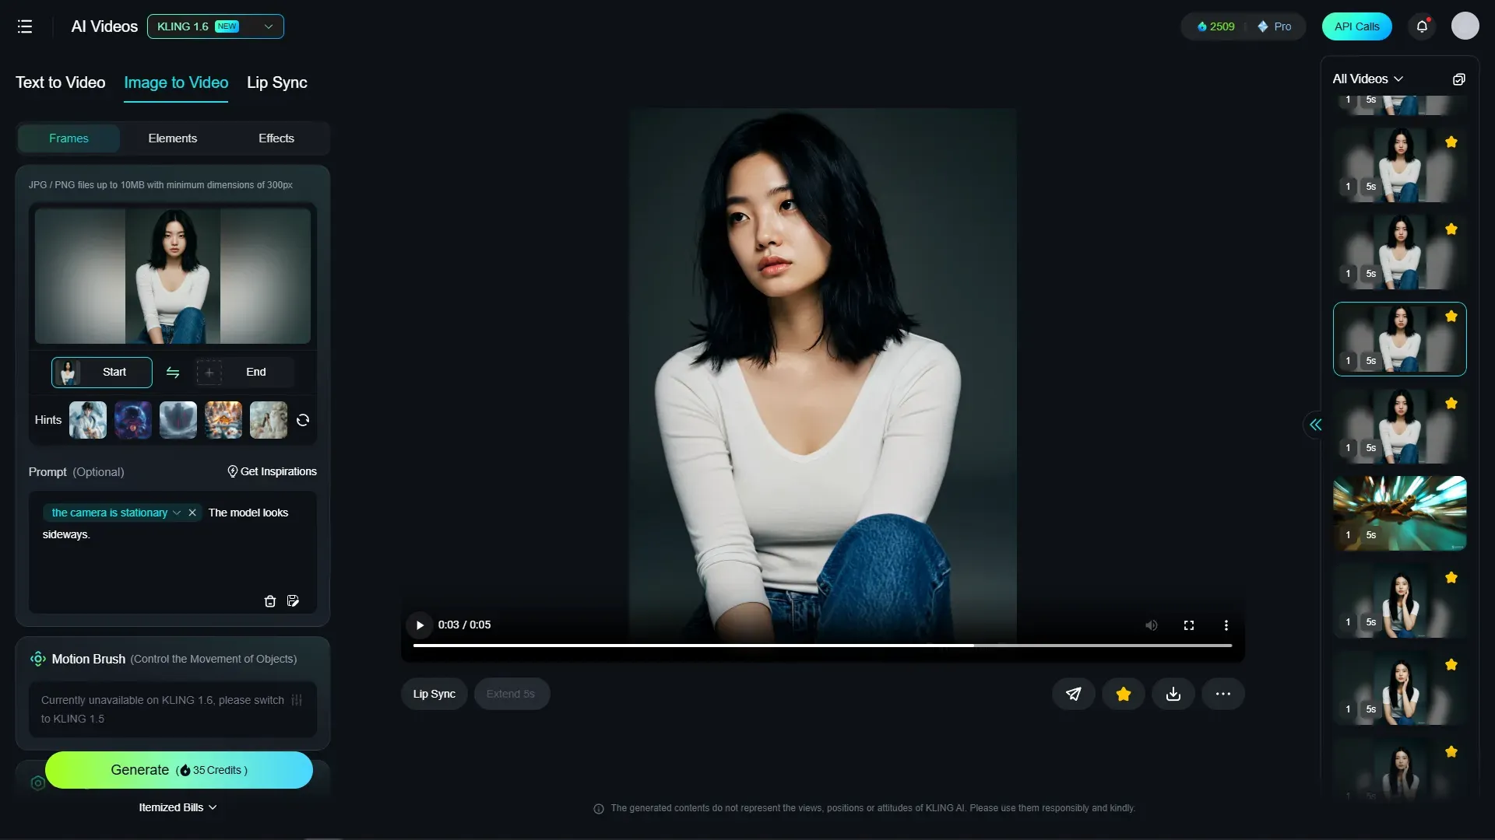The width and height of the screenshot is (1495, 840).
Task: Refresh the hint thumbnails
Action: [303, 420]
